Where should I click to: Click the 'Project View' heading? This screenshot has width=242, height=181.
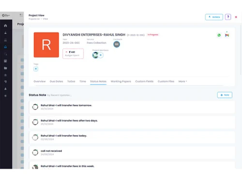pyautogui.click(x=36, y=15)
